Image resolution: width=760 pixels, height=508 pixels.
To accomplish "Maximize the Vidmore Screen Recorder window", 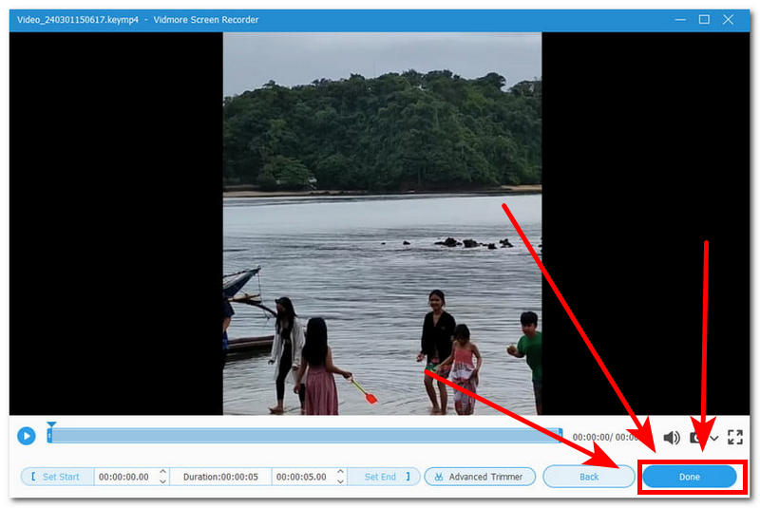I will tap(704, 19).
